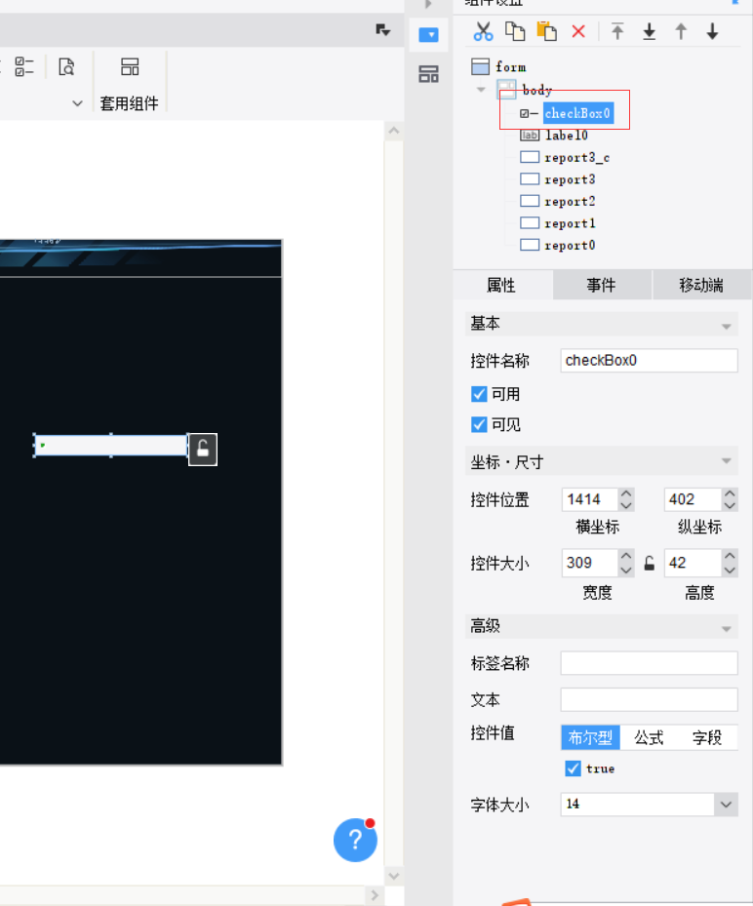Decrease the 高度 value

point(730,570)
